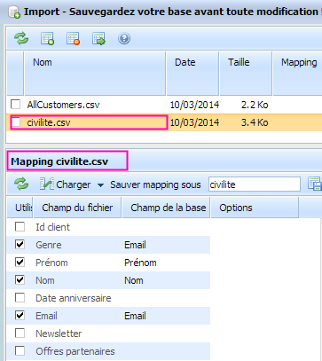Sort files by the Nom column header
Image resolution: width=322 pixels, height=361 pixels.
95,74
